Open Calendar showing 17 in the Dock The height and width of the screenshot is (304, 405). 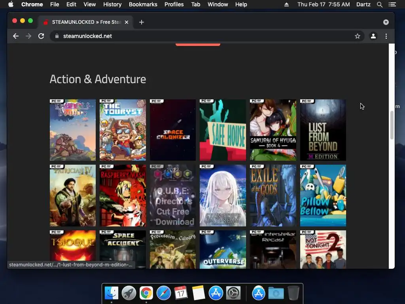coord(181,293)
